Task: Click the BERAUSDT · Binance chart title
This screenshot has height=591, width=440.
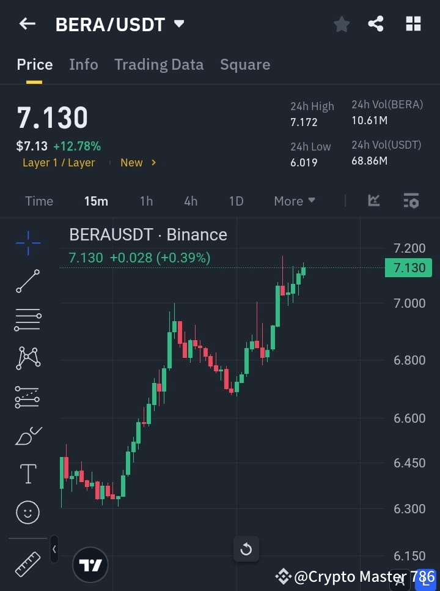Action: coord(148,235)
